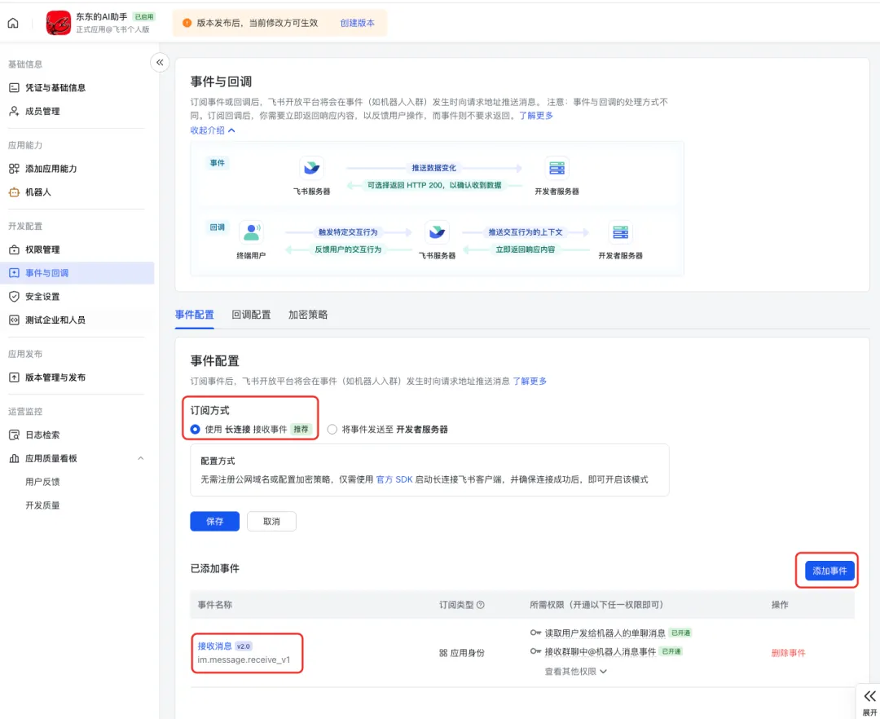Open the 官方 SDK link

click(394, 479)
